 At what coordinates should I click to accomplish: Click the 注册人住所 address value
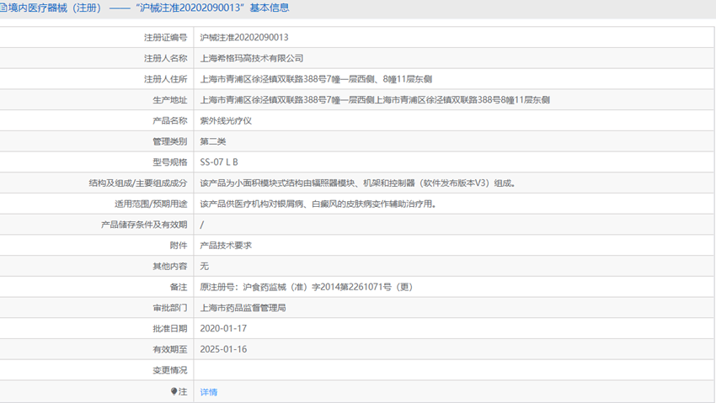click(x=316, y=79)
